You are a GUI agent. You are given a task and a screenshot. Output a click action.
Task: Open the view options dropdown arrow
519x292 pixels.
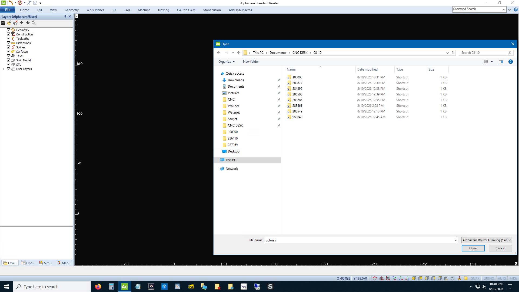(x=492, y=62)
